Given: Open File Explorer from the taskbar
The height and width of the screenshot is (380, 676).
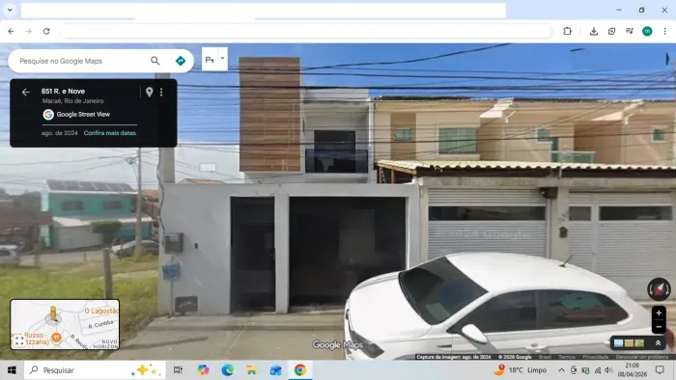Looking at the screenshot, I should tap(251, 370).
